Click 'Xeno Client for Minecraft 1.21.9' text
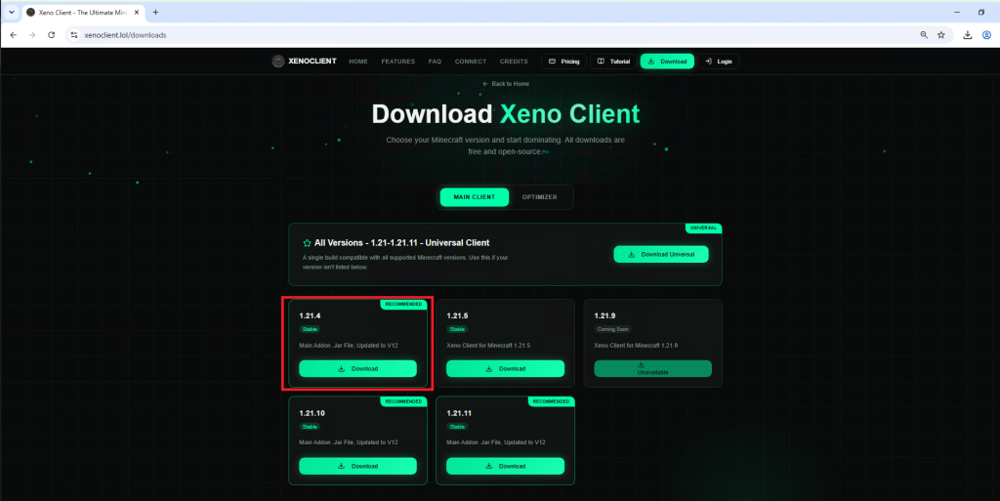Viewport: 1000px width, 501px height. coord(636,346)
